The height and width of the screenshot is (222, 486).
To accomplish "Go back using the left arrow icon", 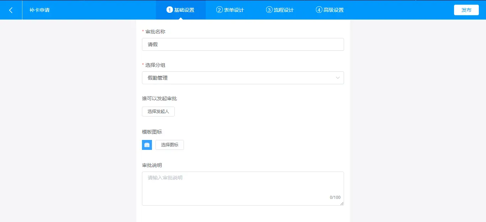I will 11,10.
